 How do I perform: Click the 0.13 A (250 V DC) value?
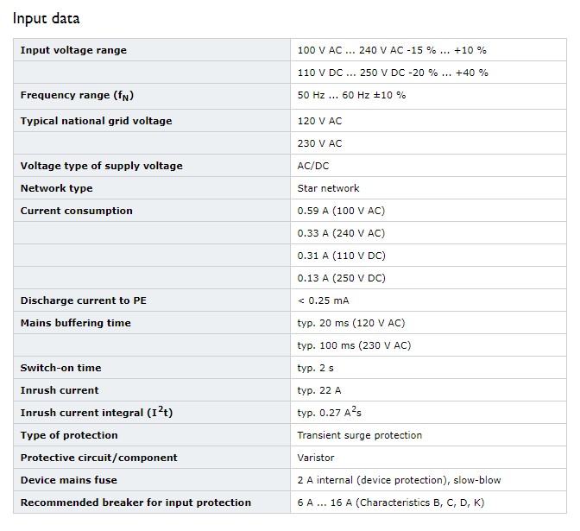click(341, 278)
